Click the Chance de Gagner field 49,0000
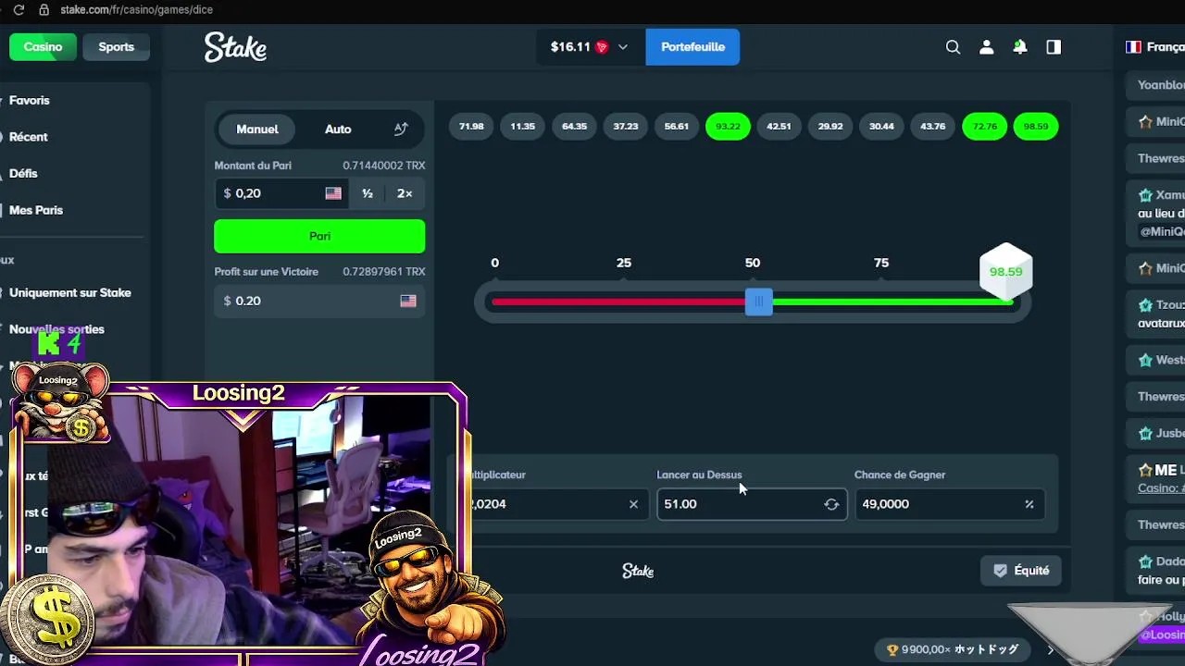Screen dimensions: 1185x666 tap(950, 504)
